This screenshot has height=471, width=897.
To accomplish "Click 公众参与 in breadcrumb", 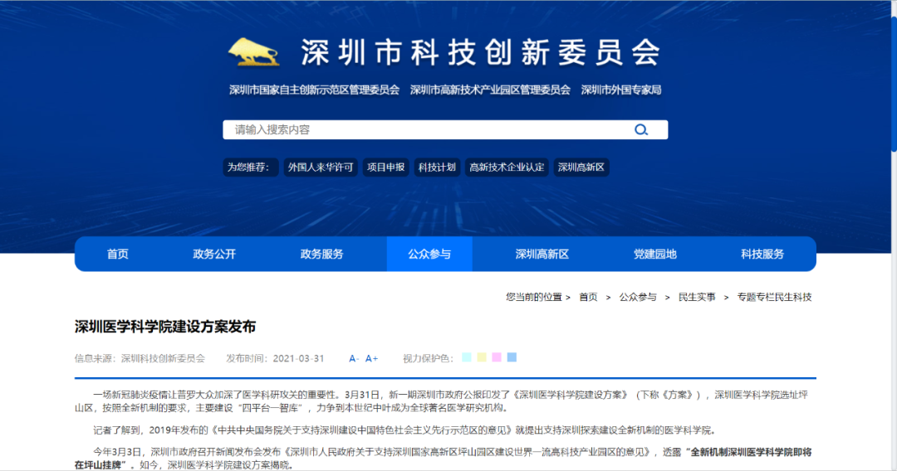I will 637,297.
